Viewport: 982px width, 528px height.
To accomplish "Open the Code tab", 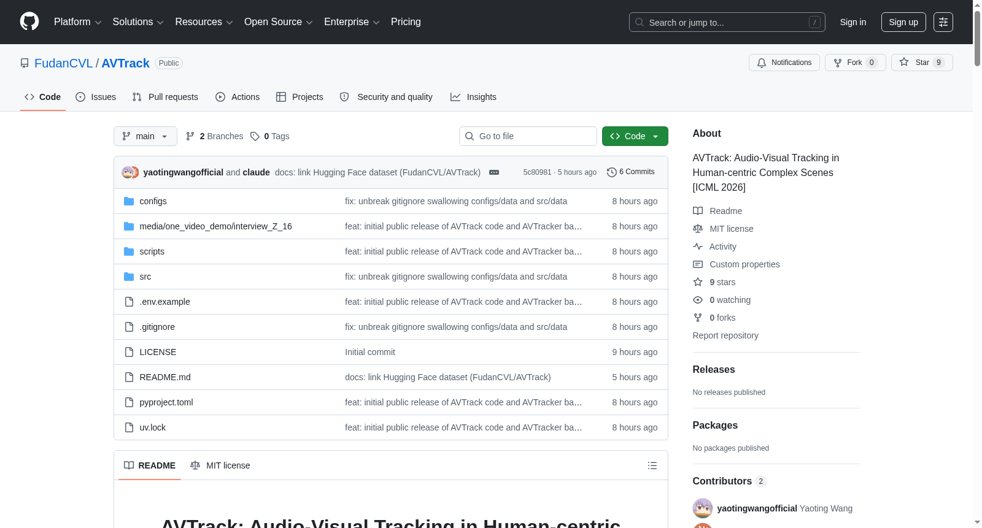I will tap(43, 97).
